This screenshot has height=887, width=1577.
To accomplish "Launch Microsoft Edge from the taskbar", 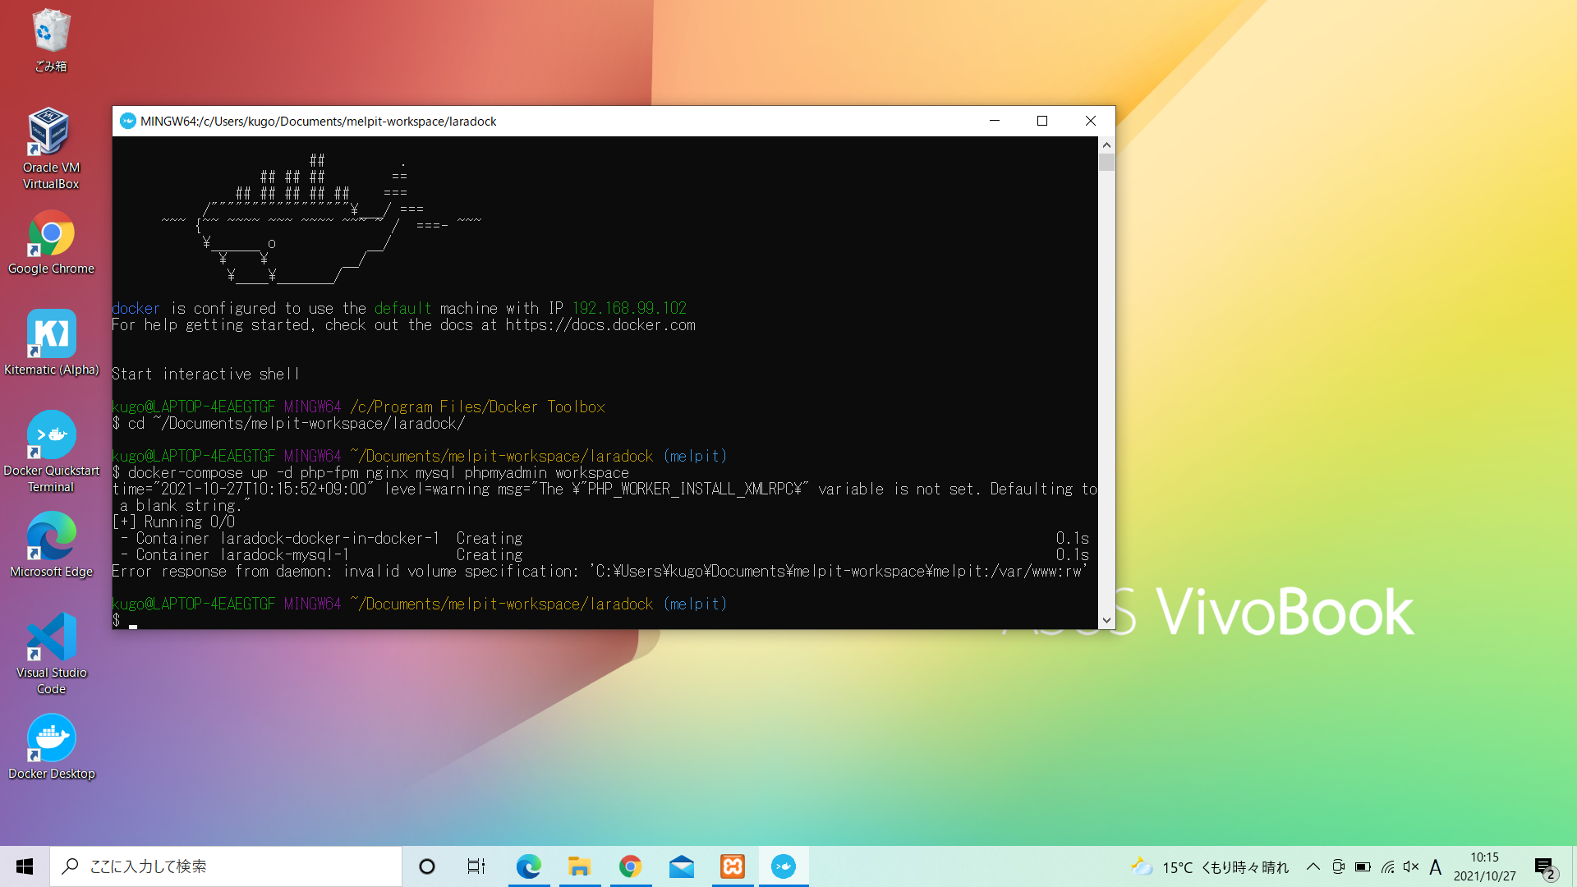I will [529, 866].
